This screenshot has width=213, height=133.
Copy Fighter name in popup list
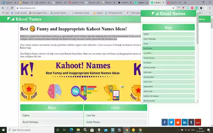click(169, 34)
